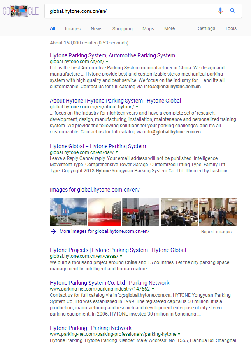Expand dropdown arrow next to parking-industry/147662 URL

pos(153,289)
